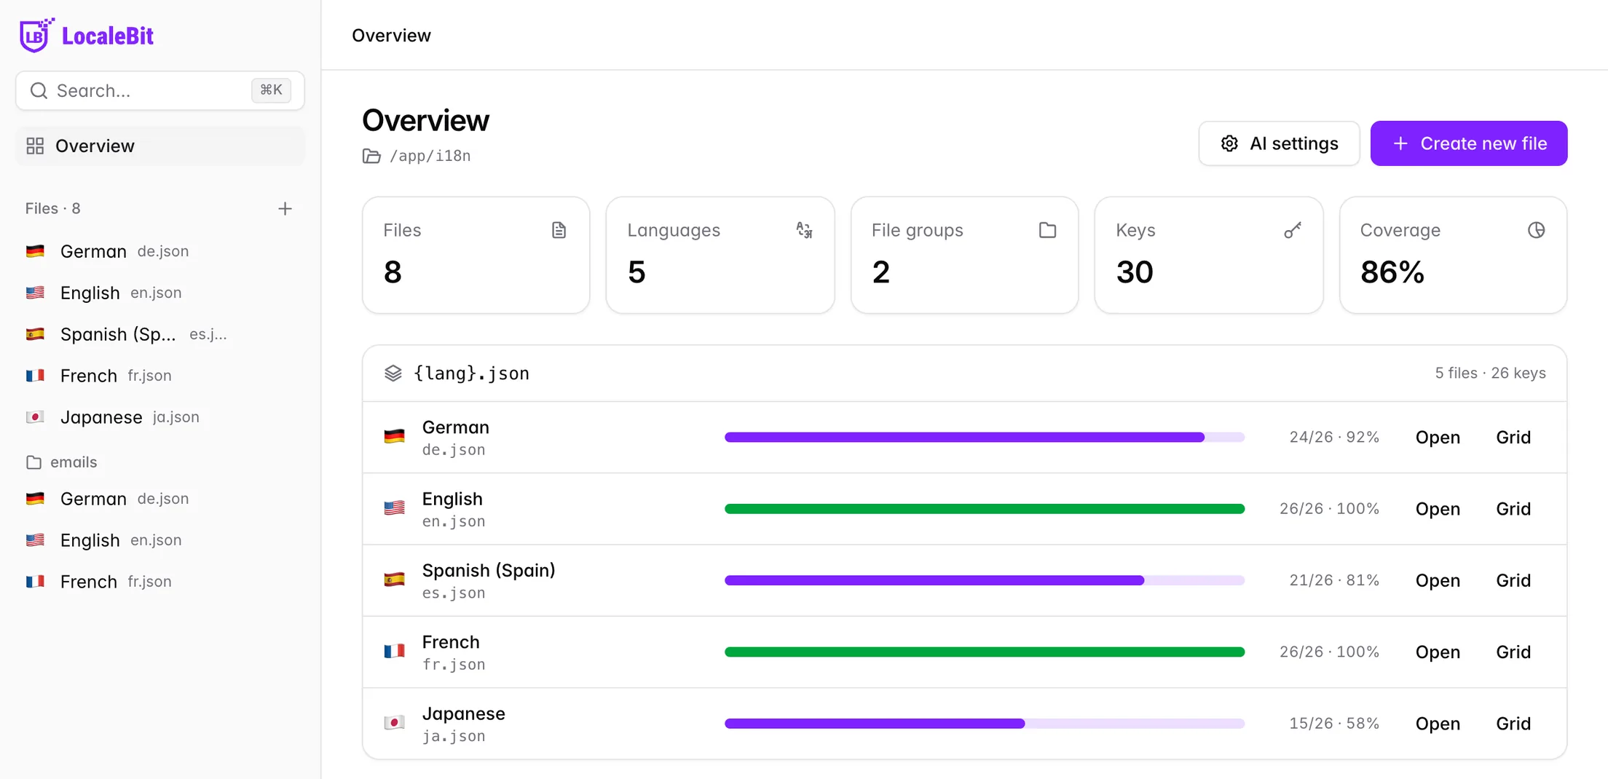
Task: Open Grid view for German de.json
Action: coord(1513,437)
